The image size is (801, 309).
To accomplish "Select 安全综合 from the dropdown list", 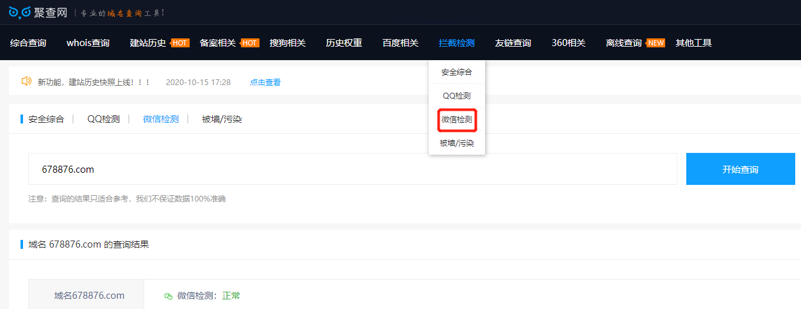I will 456,72.
